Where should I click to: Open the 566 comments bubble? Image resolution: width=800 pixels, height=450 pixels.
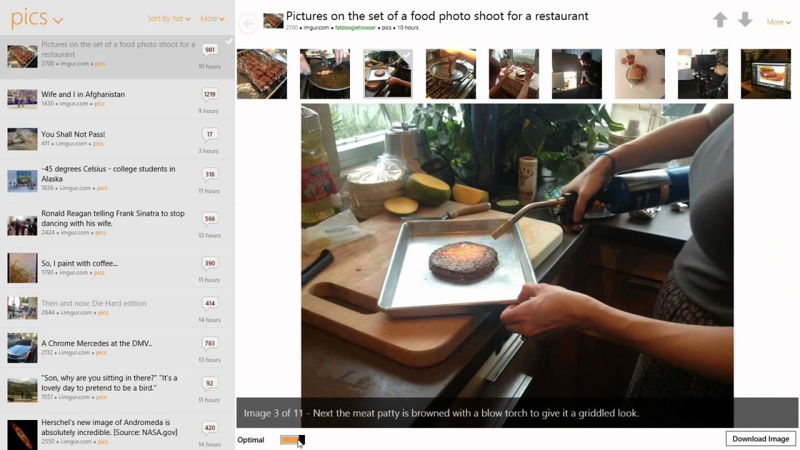(210, 219)
